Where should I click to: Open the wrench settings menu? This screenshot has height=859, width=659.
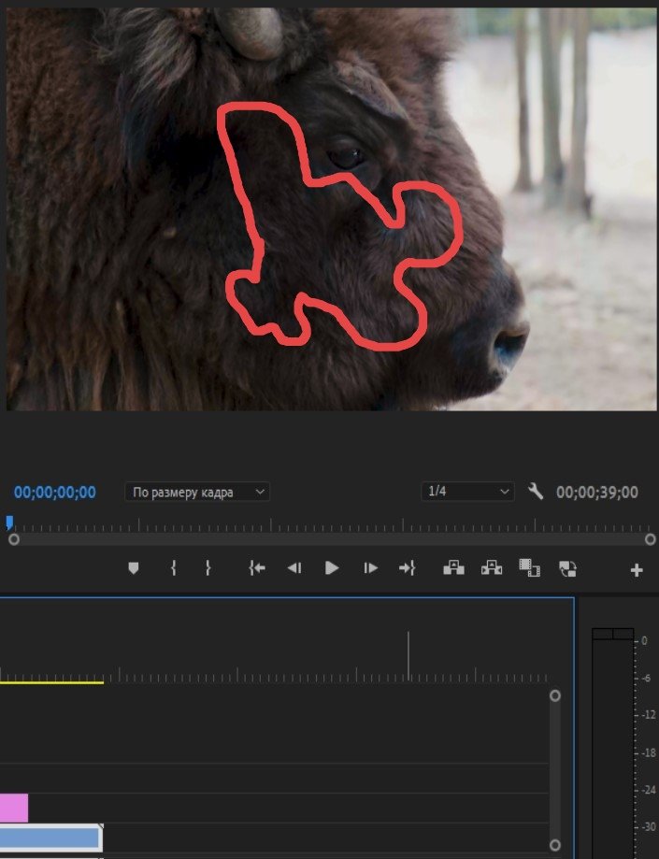click(536, 491)
